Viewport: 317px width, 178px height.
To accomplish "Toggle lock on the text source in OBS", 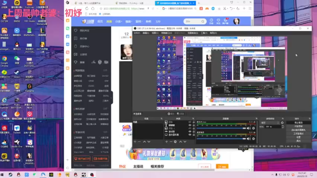I will pos(193,125).
